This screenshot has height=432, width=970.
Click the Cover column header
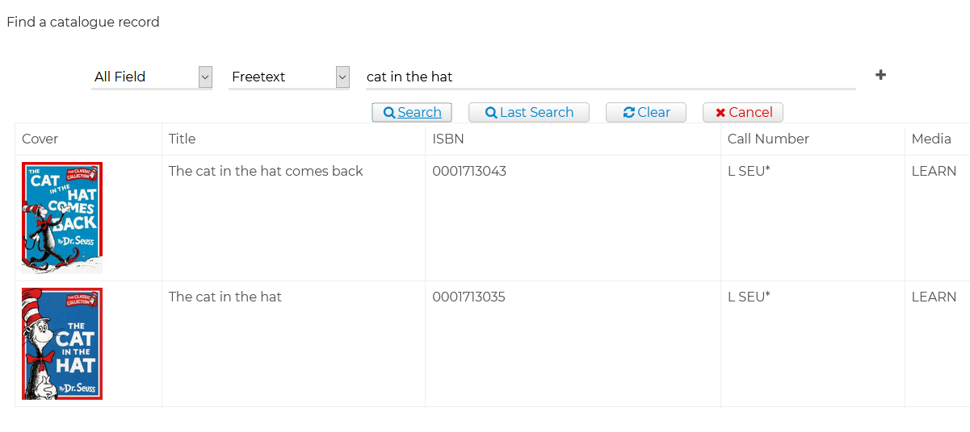point(40,139)
